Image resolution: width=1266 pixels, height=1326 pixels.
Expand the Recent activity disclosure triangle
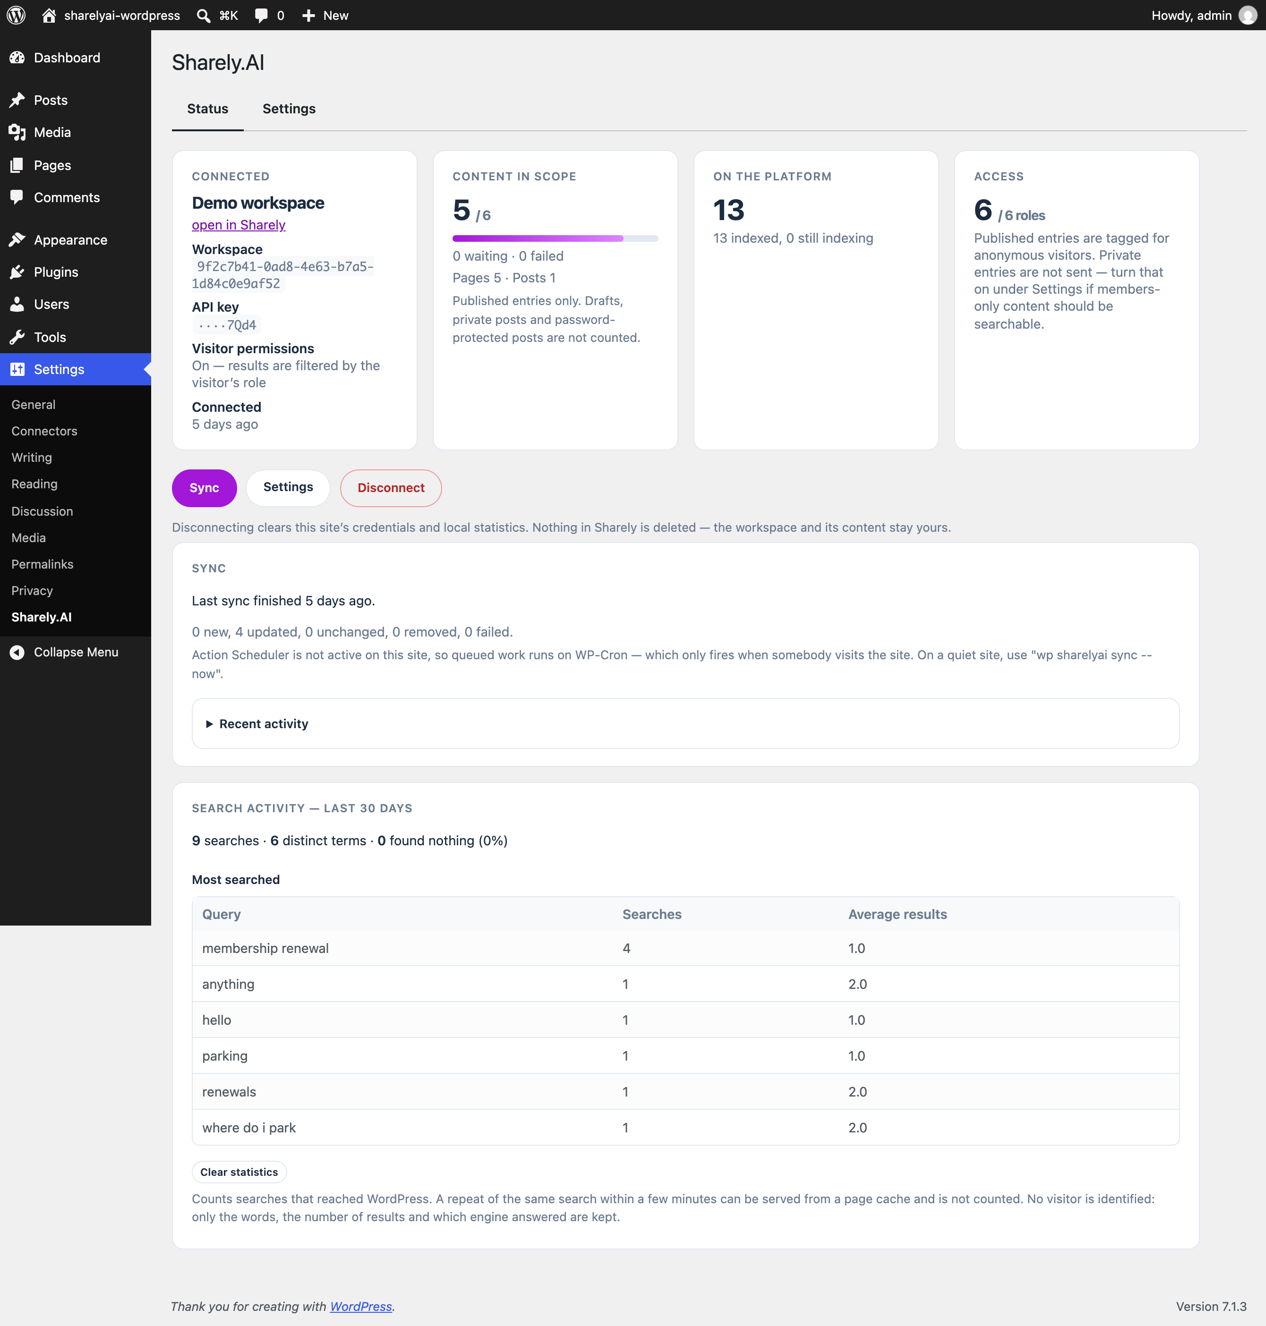pyautogui.click(x=209, y=724)
